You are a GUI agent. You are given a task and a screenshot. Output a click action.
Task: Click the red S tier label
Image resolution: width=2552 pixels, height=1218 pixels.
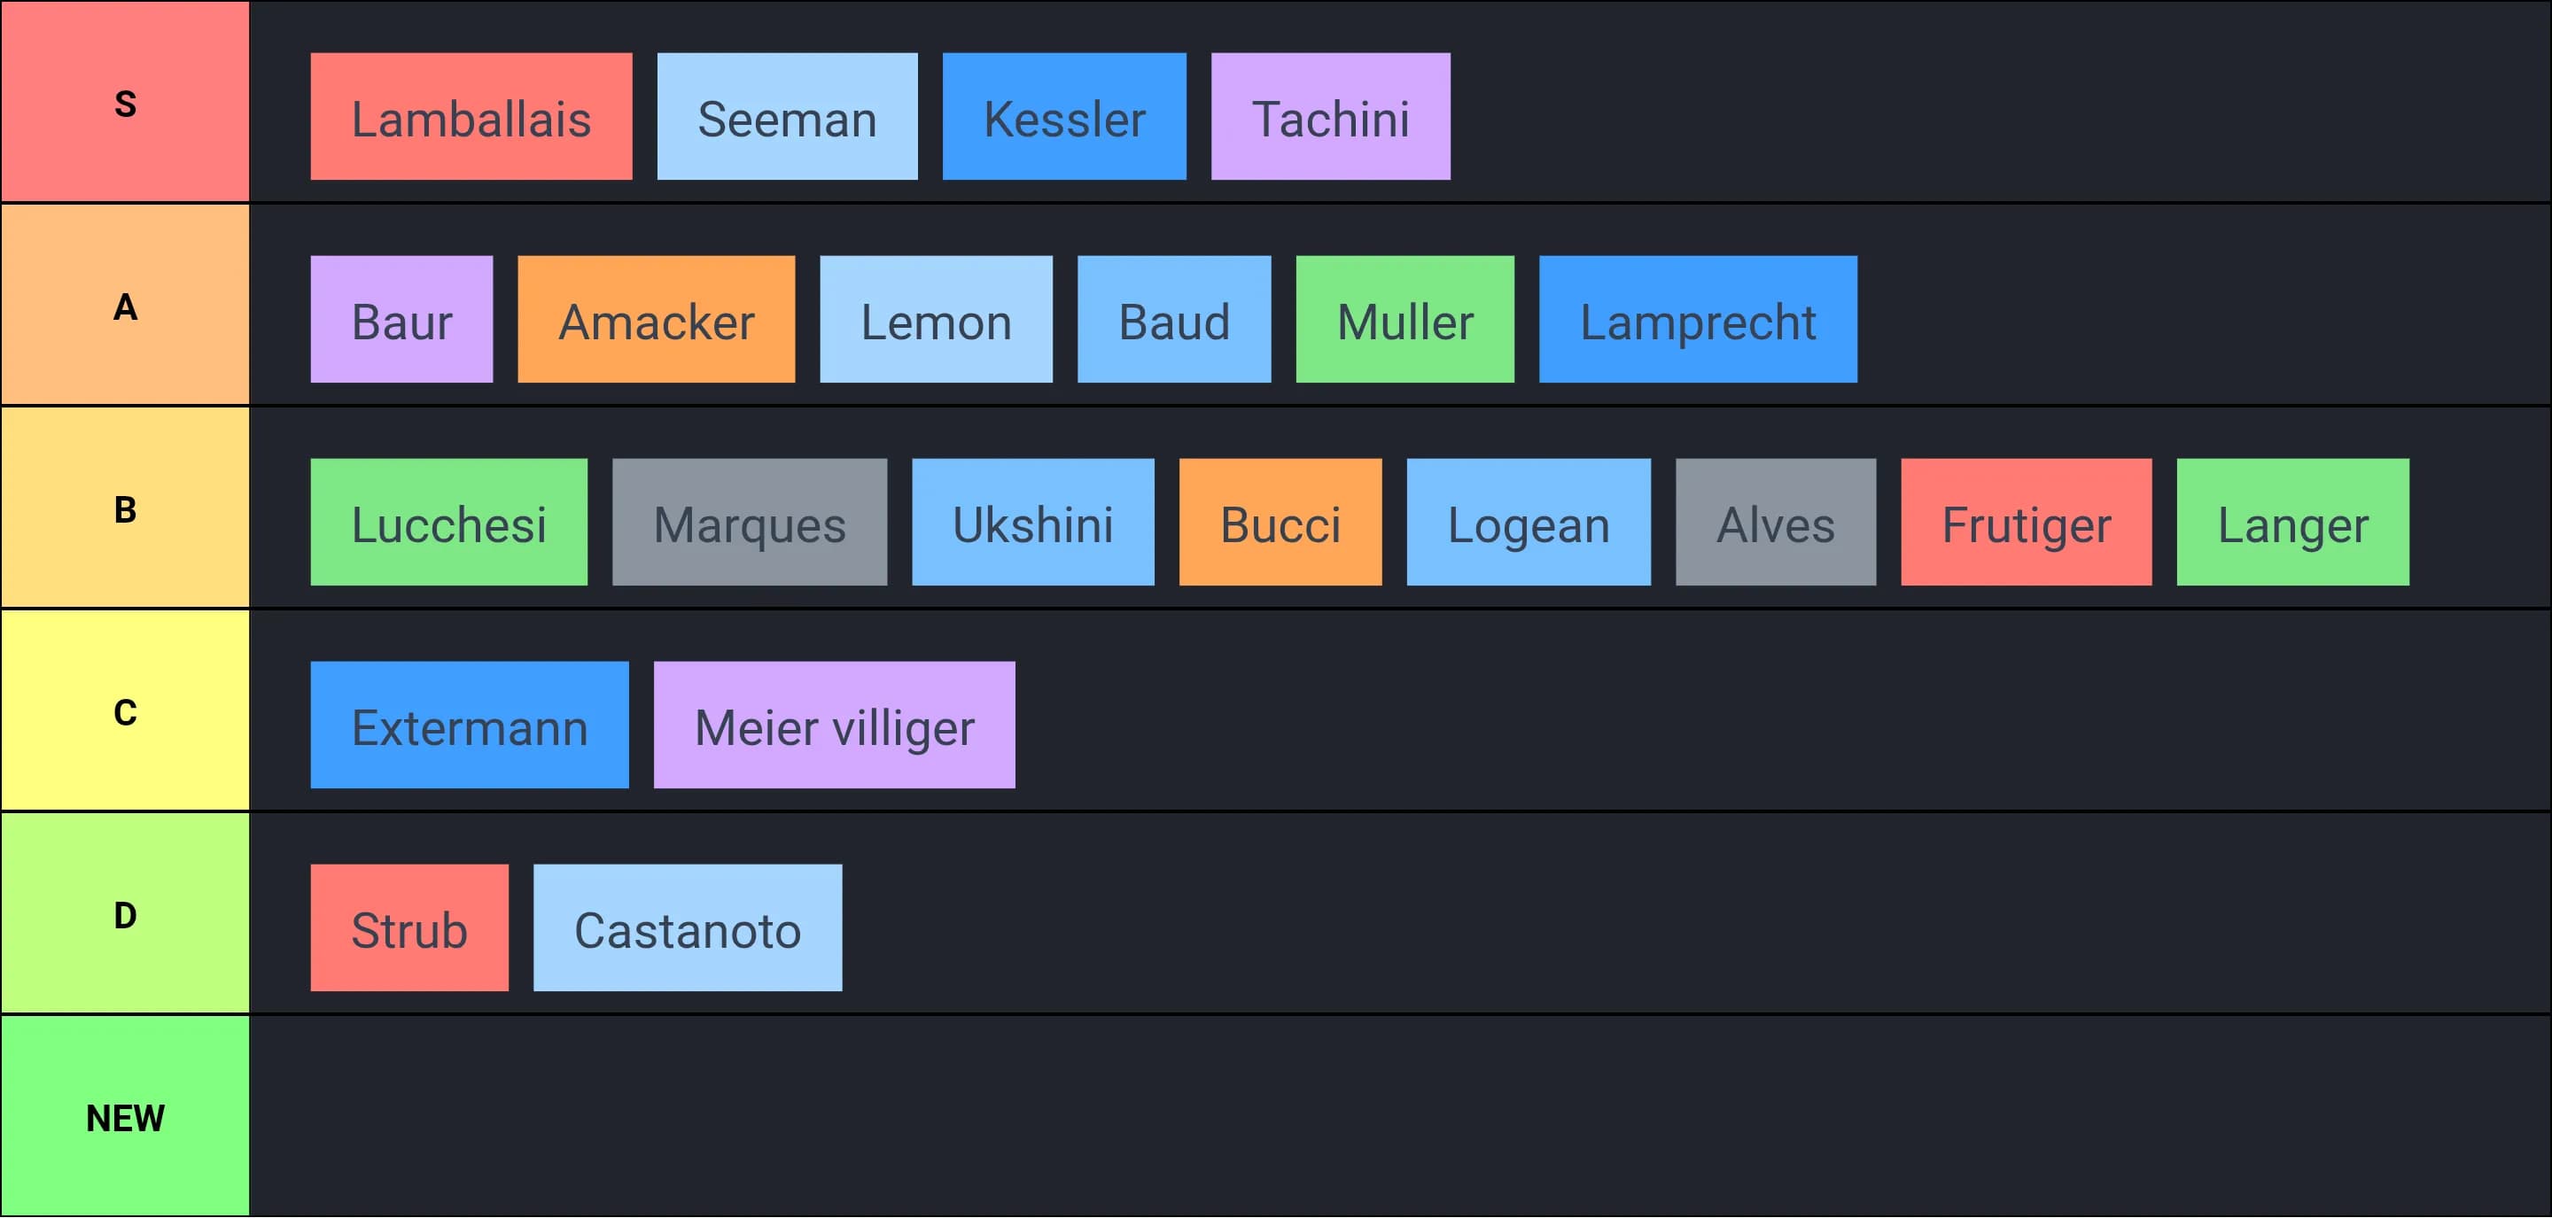(x=125, y=102)
